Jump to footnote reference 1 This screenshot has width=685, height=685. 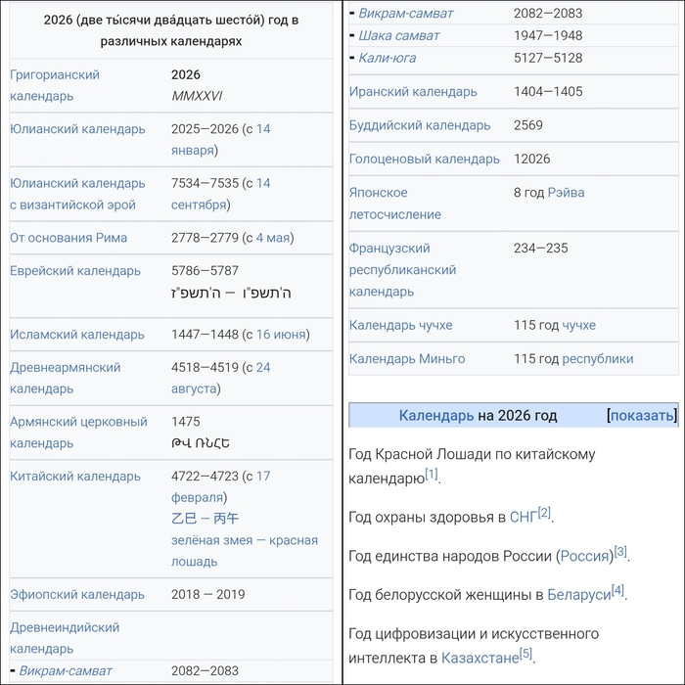tap(432, 475)
